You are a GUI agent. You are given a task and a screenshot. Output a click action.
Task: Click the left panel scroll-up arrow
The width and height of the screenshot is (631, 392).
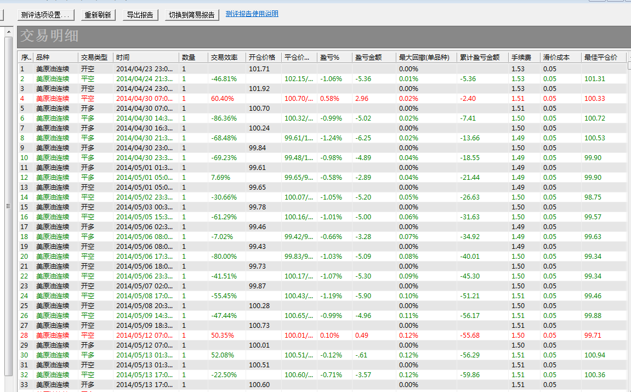click(x=8, y=33)
